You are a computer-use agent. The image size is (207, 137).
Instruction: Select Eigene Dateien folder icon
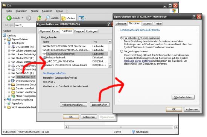pos(9,39)
